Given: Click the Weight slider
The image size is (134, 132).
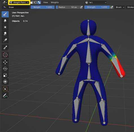Looking at the screenshot, I should (43, 7).
